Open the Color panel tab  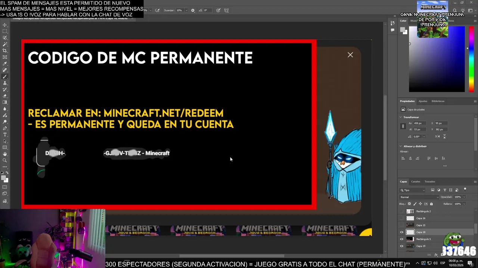click(x=403, y=21)
